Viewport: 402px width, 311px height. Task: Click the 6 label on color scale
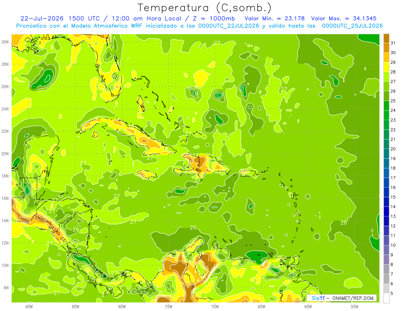(392, 284)
